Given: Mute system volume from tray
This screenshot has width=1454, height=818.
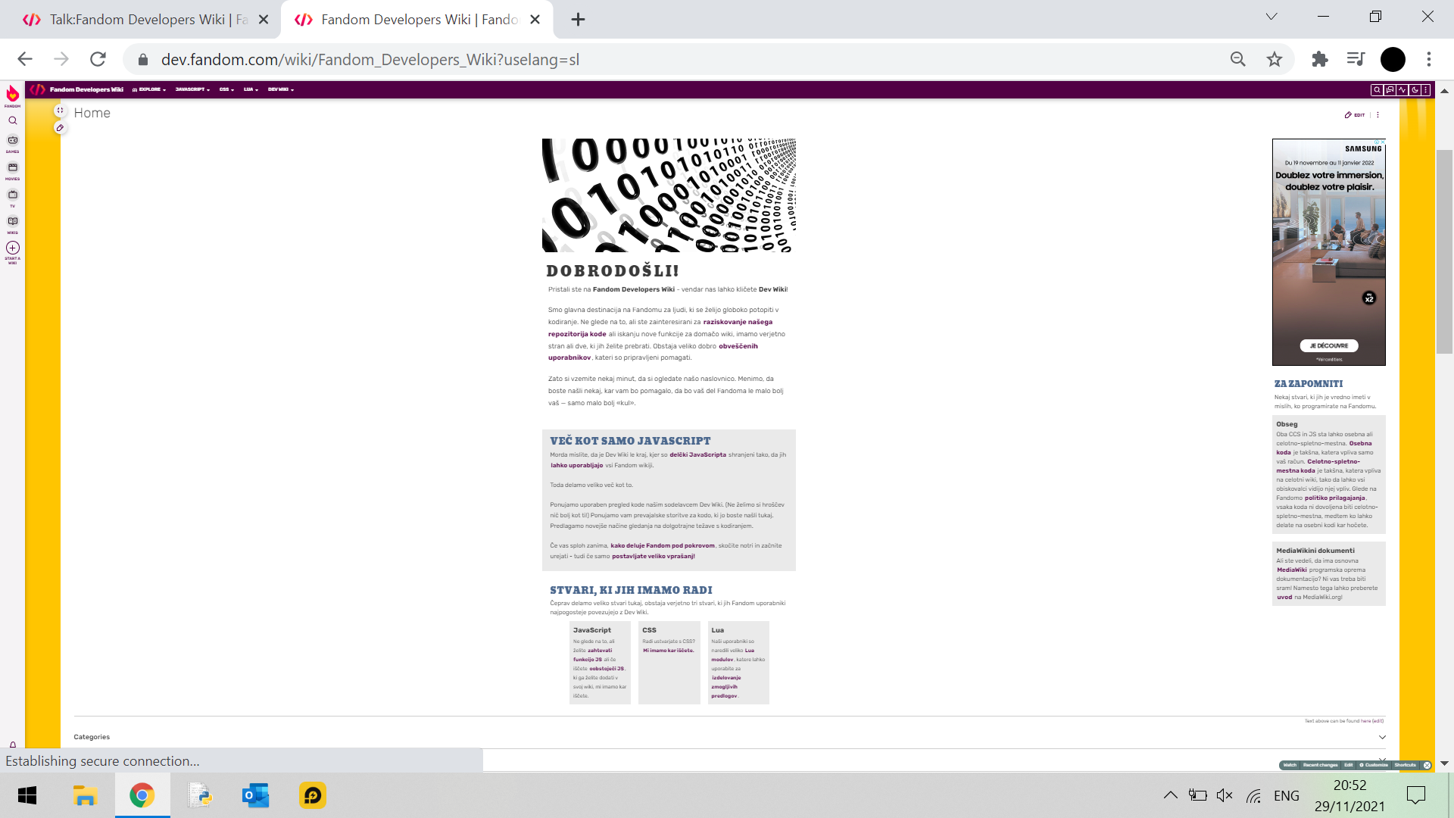Looking at the screenshot, I should pos(1224,795).
